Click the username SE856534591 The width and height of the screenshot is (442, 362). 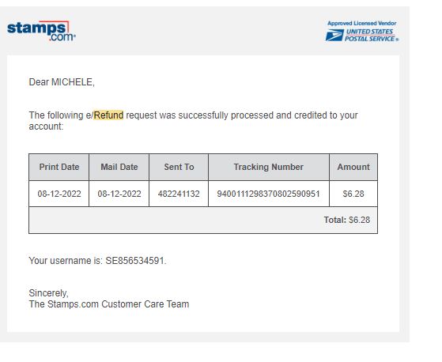click(x=134, y=261)
